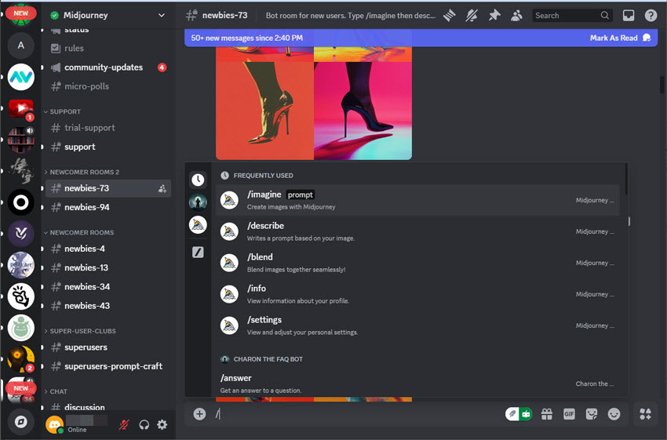Open the newbies-13 channel

[108, 267]
